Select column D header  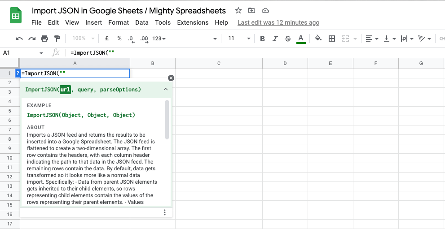tap(285, 63)
